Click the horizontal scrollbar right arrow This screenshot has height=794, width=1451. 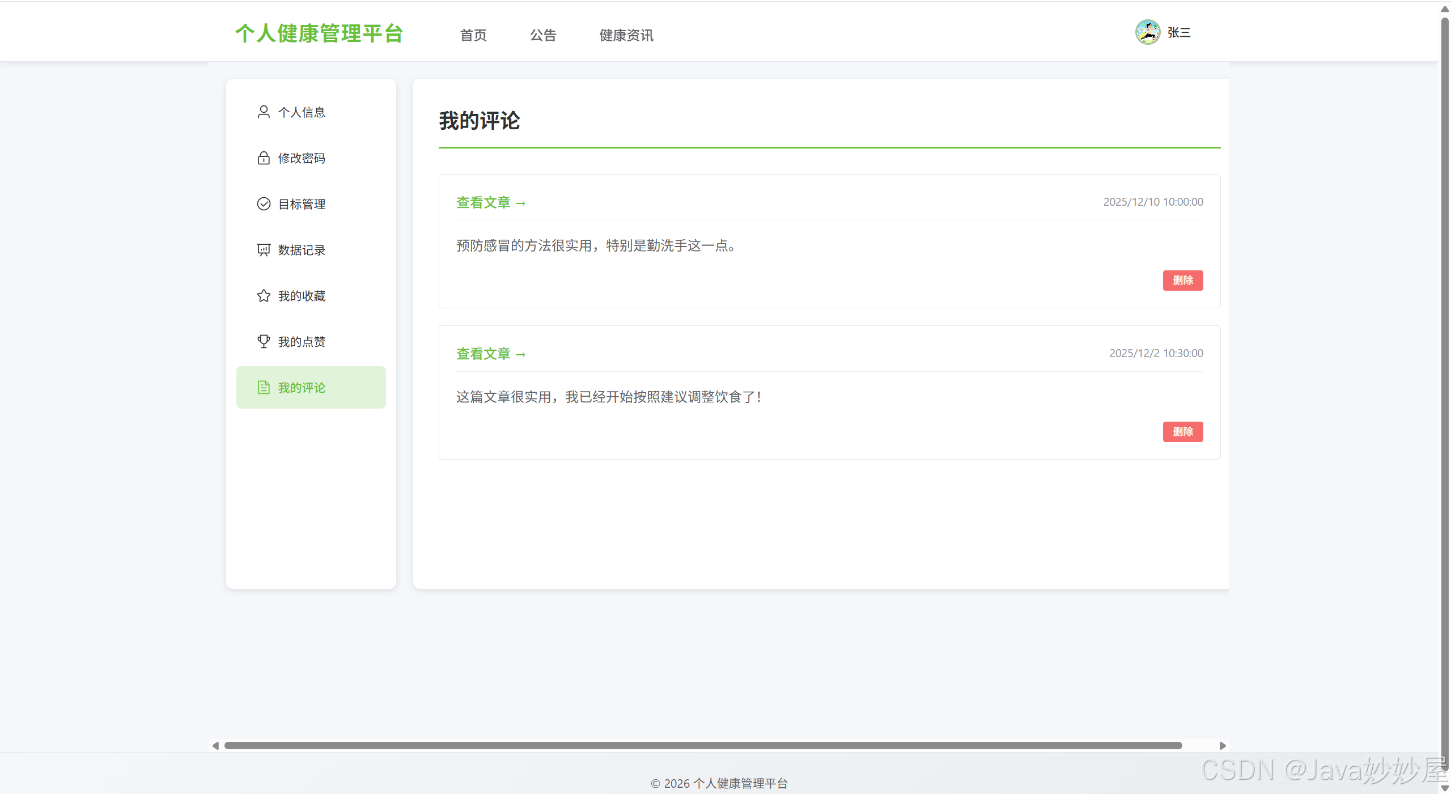[x=1223, y=745]
